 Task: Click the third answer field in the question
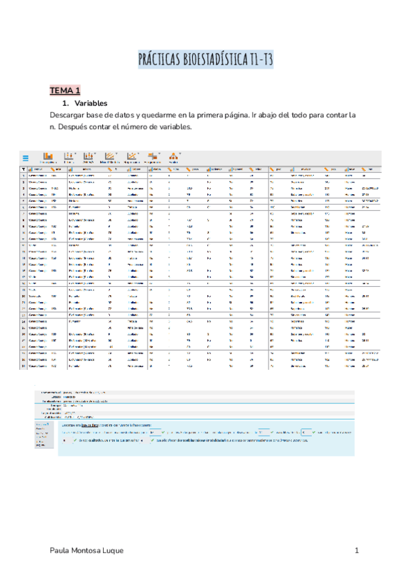306,432
